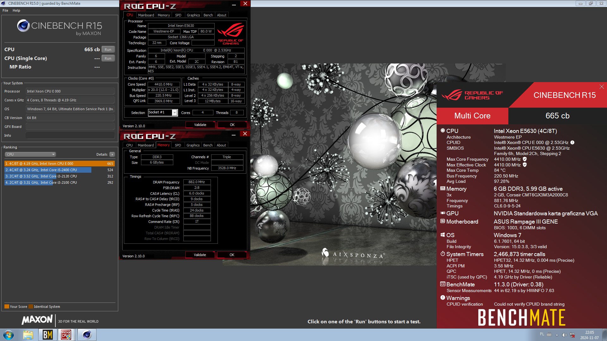Click the CPU chip section icon
Screen dimensions: 607x341
point(443,130)
